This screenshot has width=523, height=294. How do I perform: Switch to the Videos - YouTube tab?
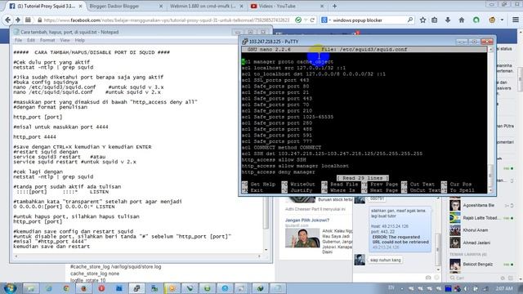coord(286,6)
